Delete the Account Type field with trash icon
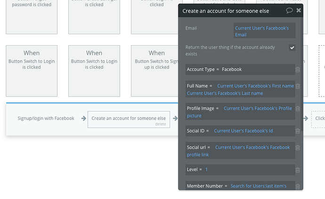This screenshot has width=325, height=199. click(298, 69)
